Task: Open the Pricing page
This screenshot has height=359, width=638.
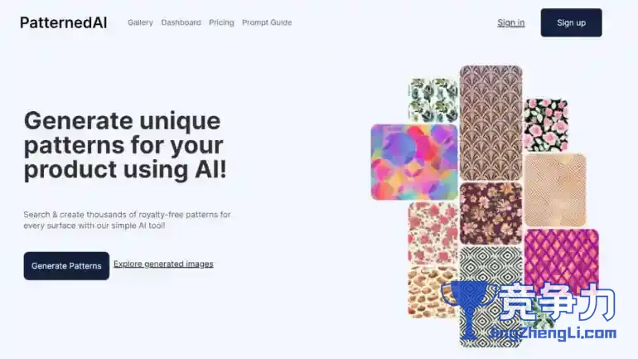Action: (221, 22)
